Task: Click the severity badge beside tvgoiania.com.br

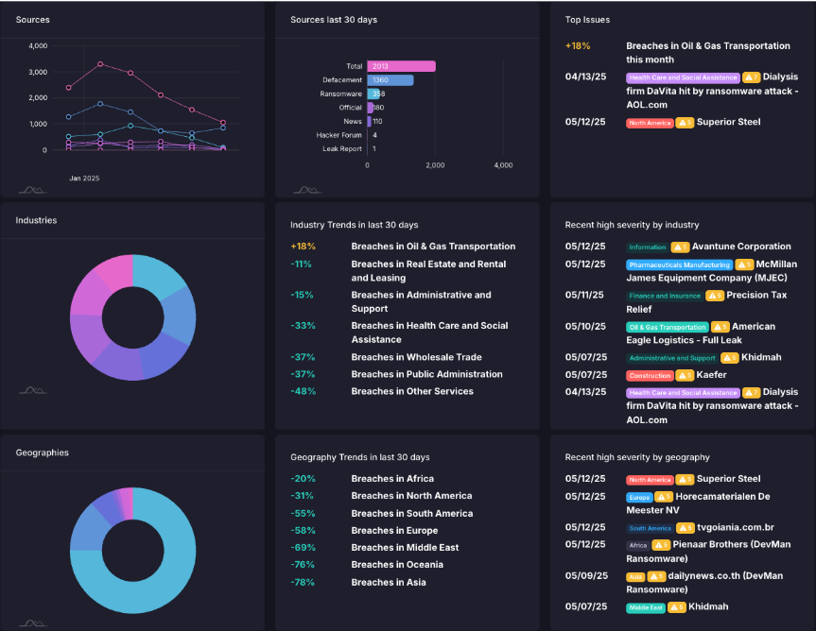Action: pos(685,528)
